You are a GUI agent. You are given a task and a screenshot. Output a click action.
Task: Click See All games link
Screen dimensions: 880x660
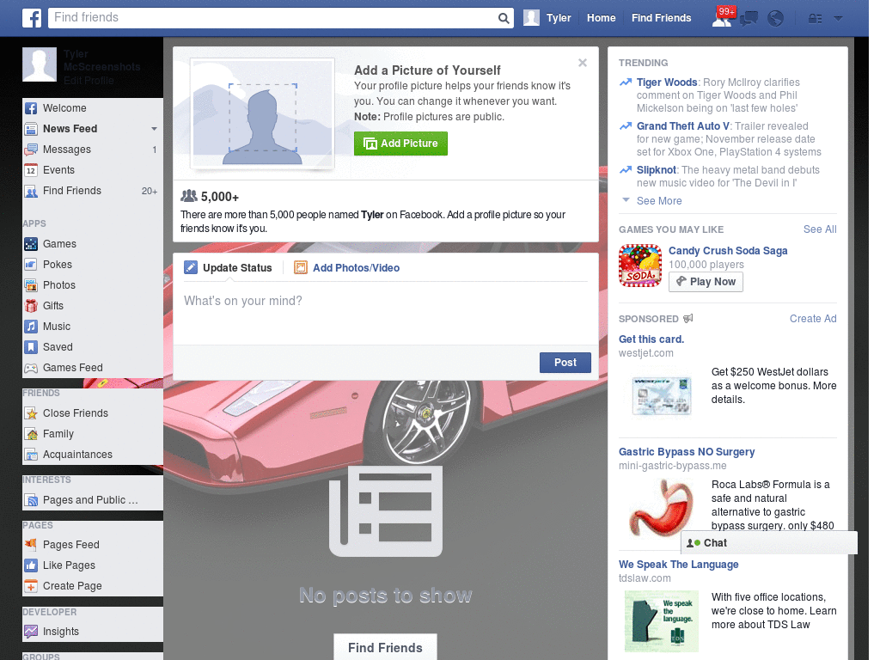pyautogui.click(x=819, y=229)
